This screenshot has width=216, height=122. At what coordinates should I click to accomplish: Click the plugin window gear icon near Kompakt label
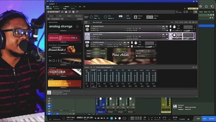coord(185,8)
